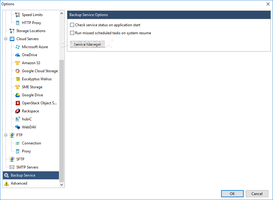Click the Google Cloud Storage icon
Image resolution: width=273 pixels, height=200 pixels.
[x=18, y=71]
